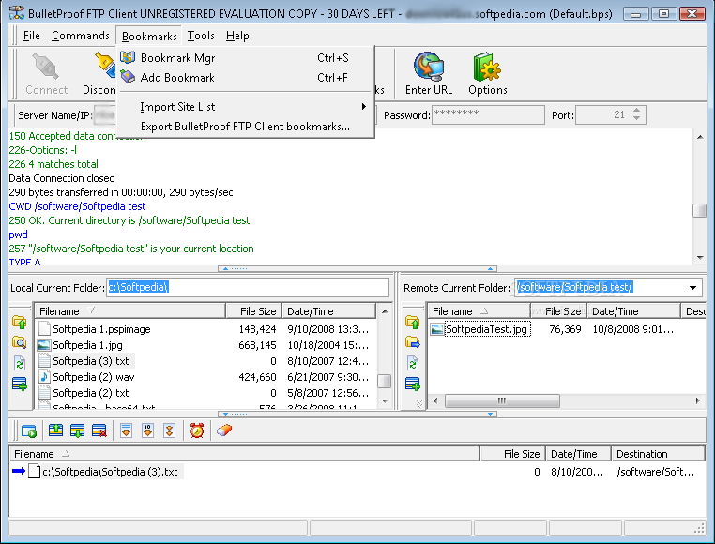Click the remote list horizontal scrollbar thumb
715x544 pixels.
(502, 400)
